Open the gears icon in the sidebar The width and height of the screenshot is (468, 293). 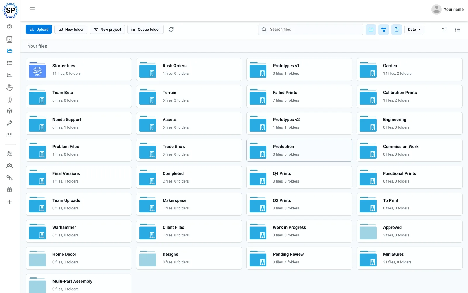click(9, 178)
